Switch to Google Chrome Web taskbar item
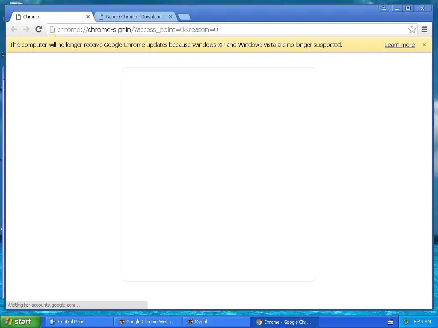Screen dimensions: 438x328 148,322
